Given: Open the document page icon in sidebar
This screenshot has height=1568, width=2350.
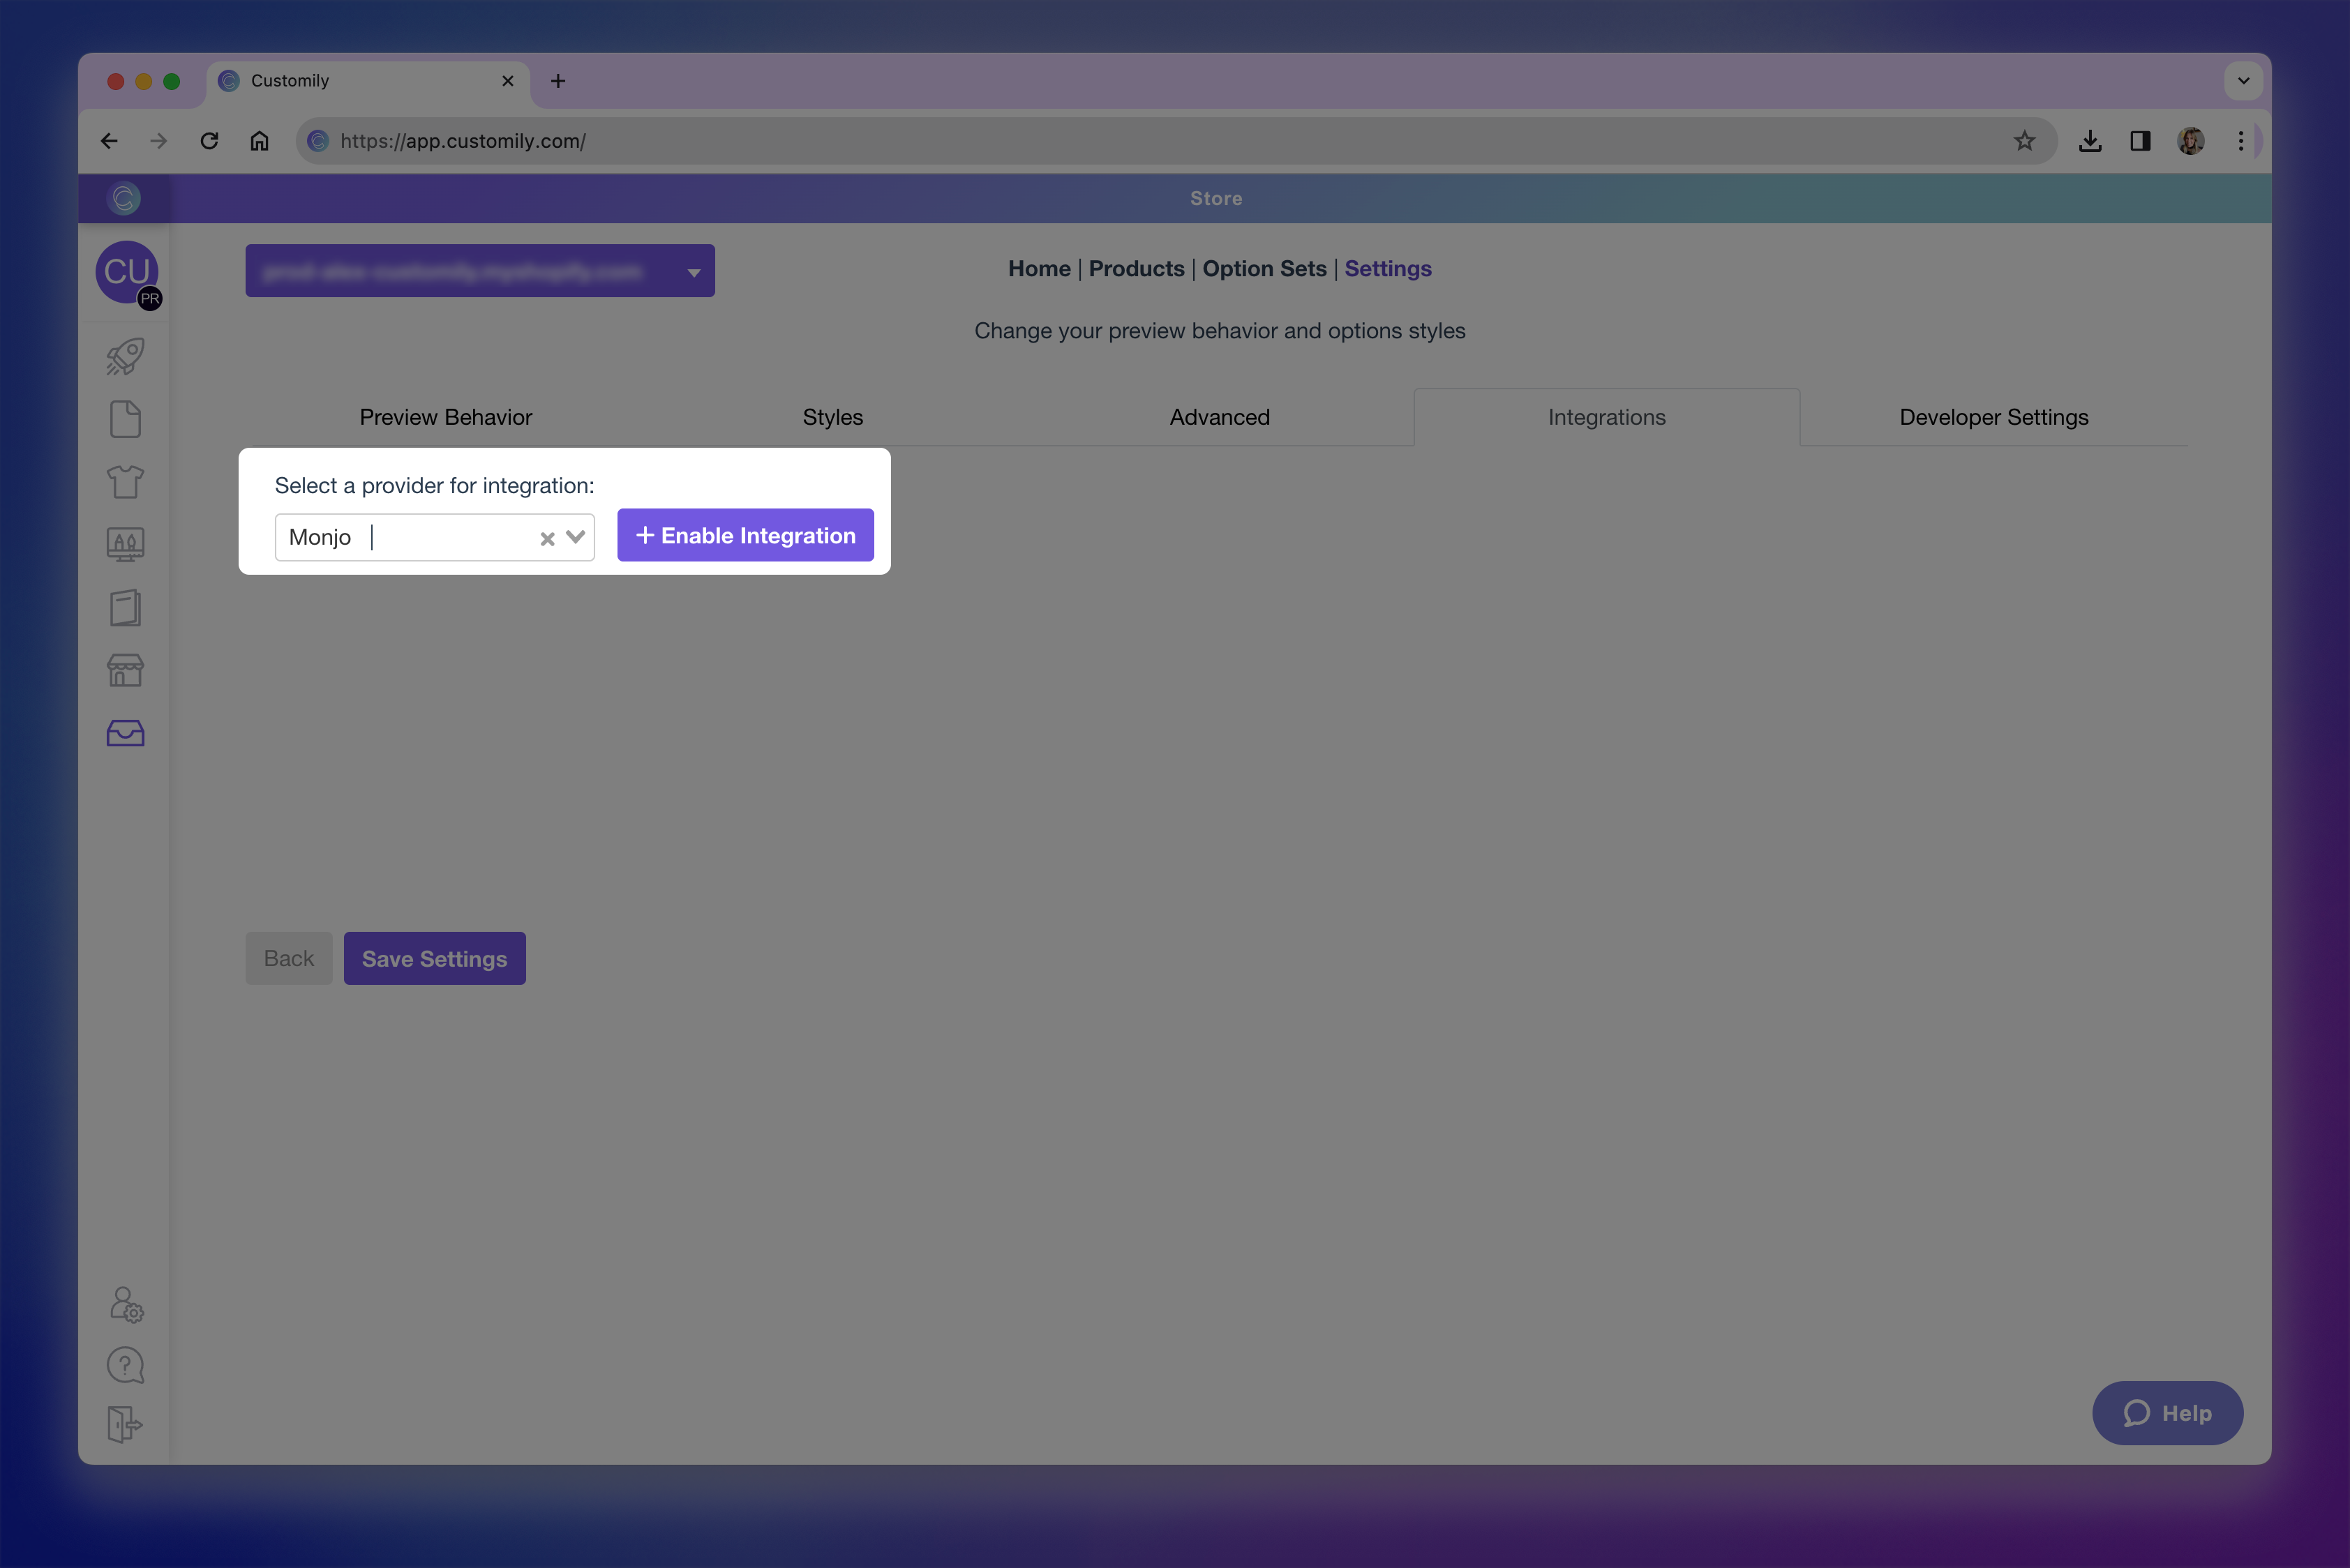Looking at the screenshot, I should coord(125,419).
